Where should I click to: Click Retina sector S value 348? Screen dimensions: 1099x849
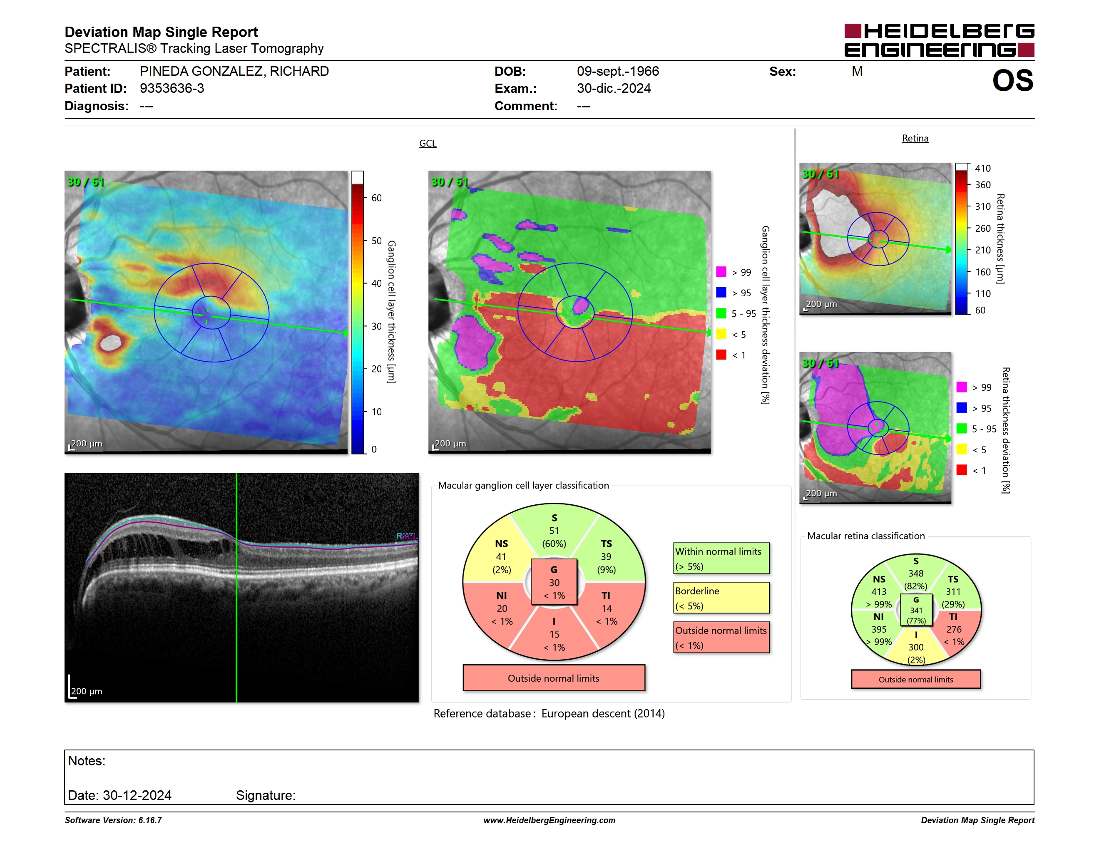916,573
